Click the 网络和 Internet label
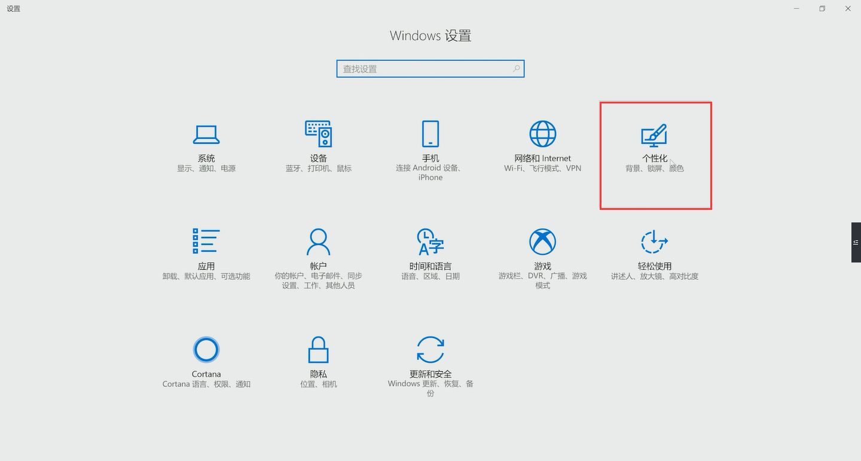 point(542,158)
